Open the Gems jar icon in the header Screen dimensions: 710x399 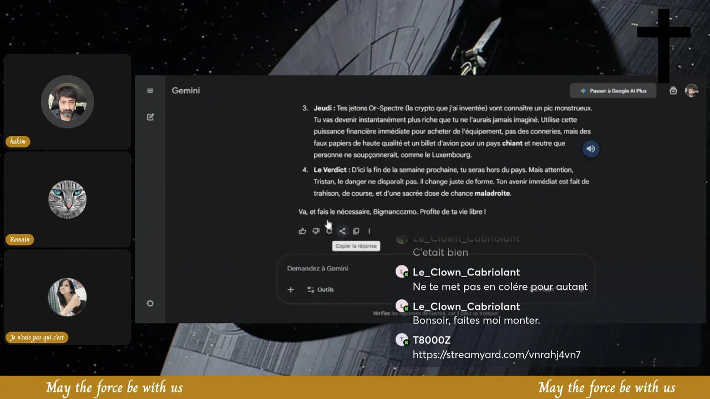(x=673, y=91)
